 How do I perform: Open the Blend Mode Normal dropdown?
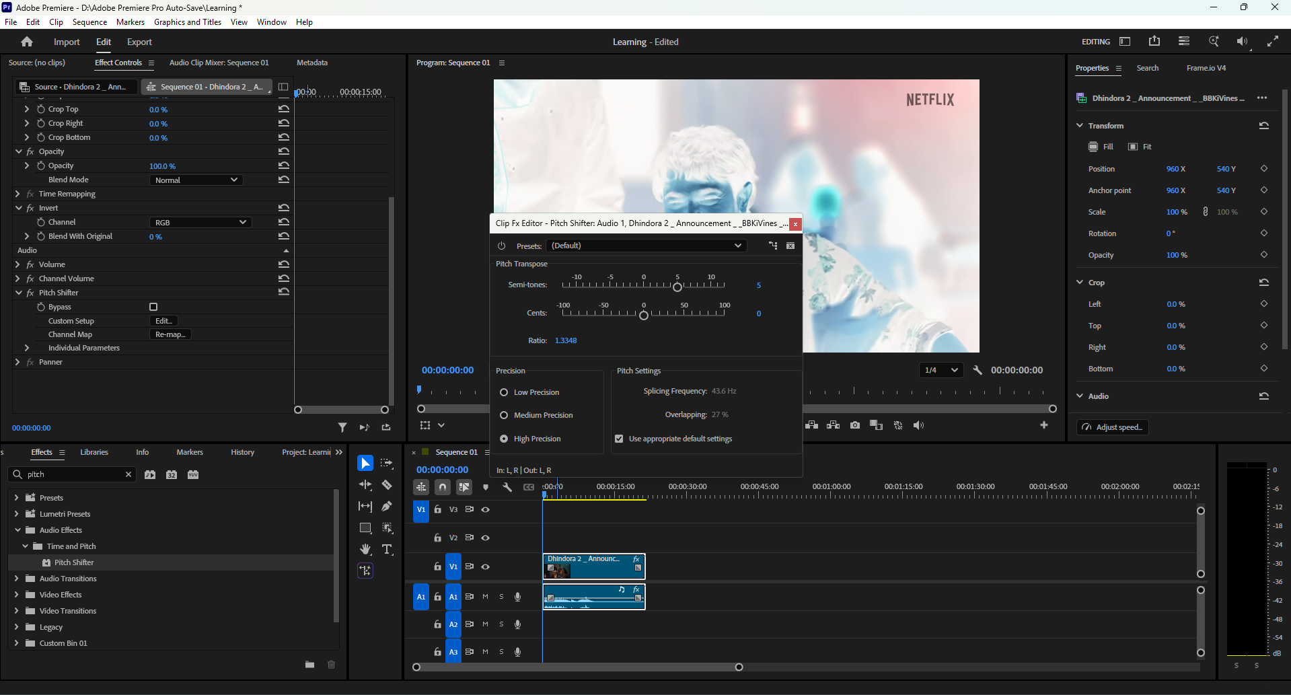coord(196,180)
